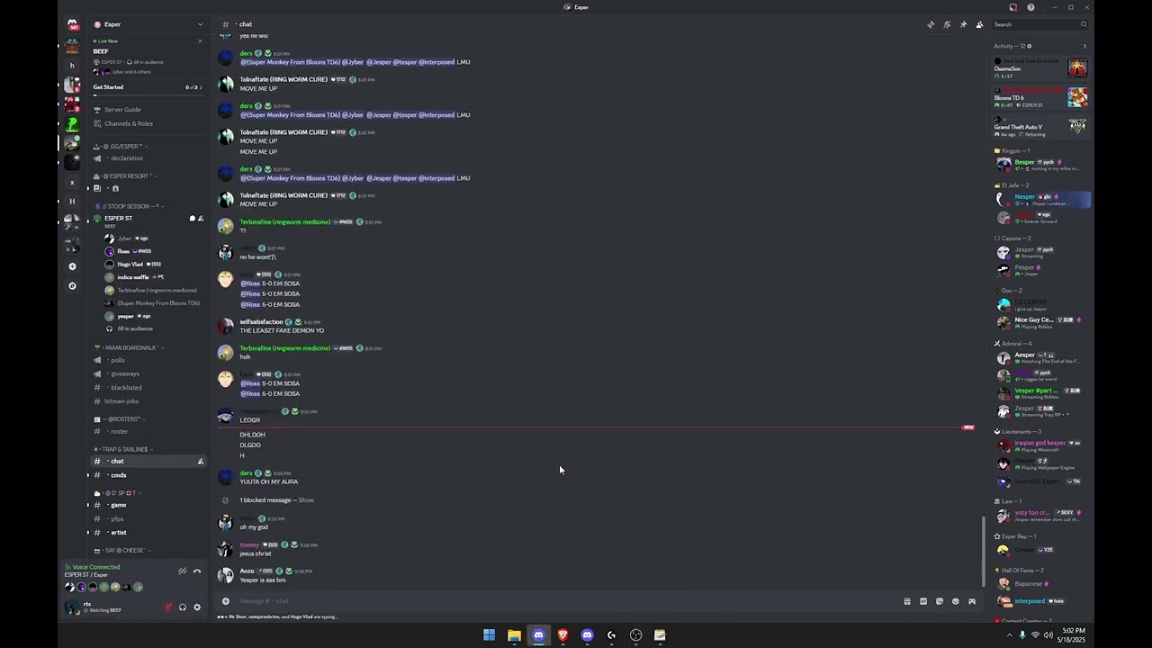Open the GIF picker
The image size is (1152, 648).
click(923, 601)
